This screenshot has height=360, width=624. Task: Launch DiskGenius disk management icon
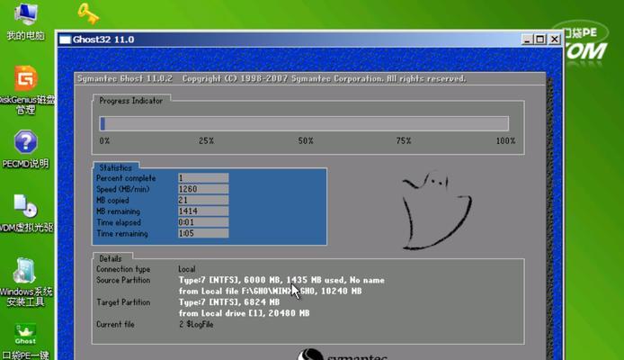coord(26,90)
